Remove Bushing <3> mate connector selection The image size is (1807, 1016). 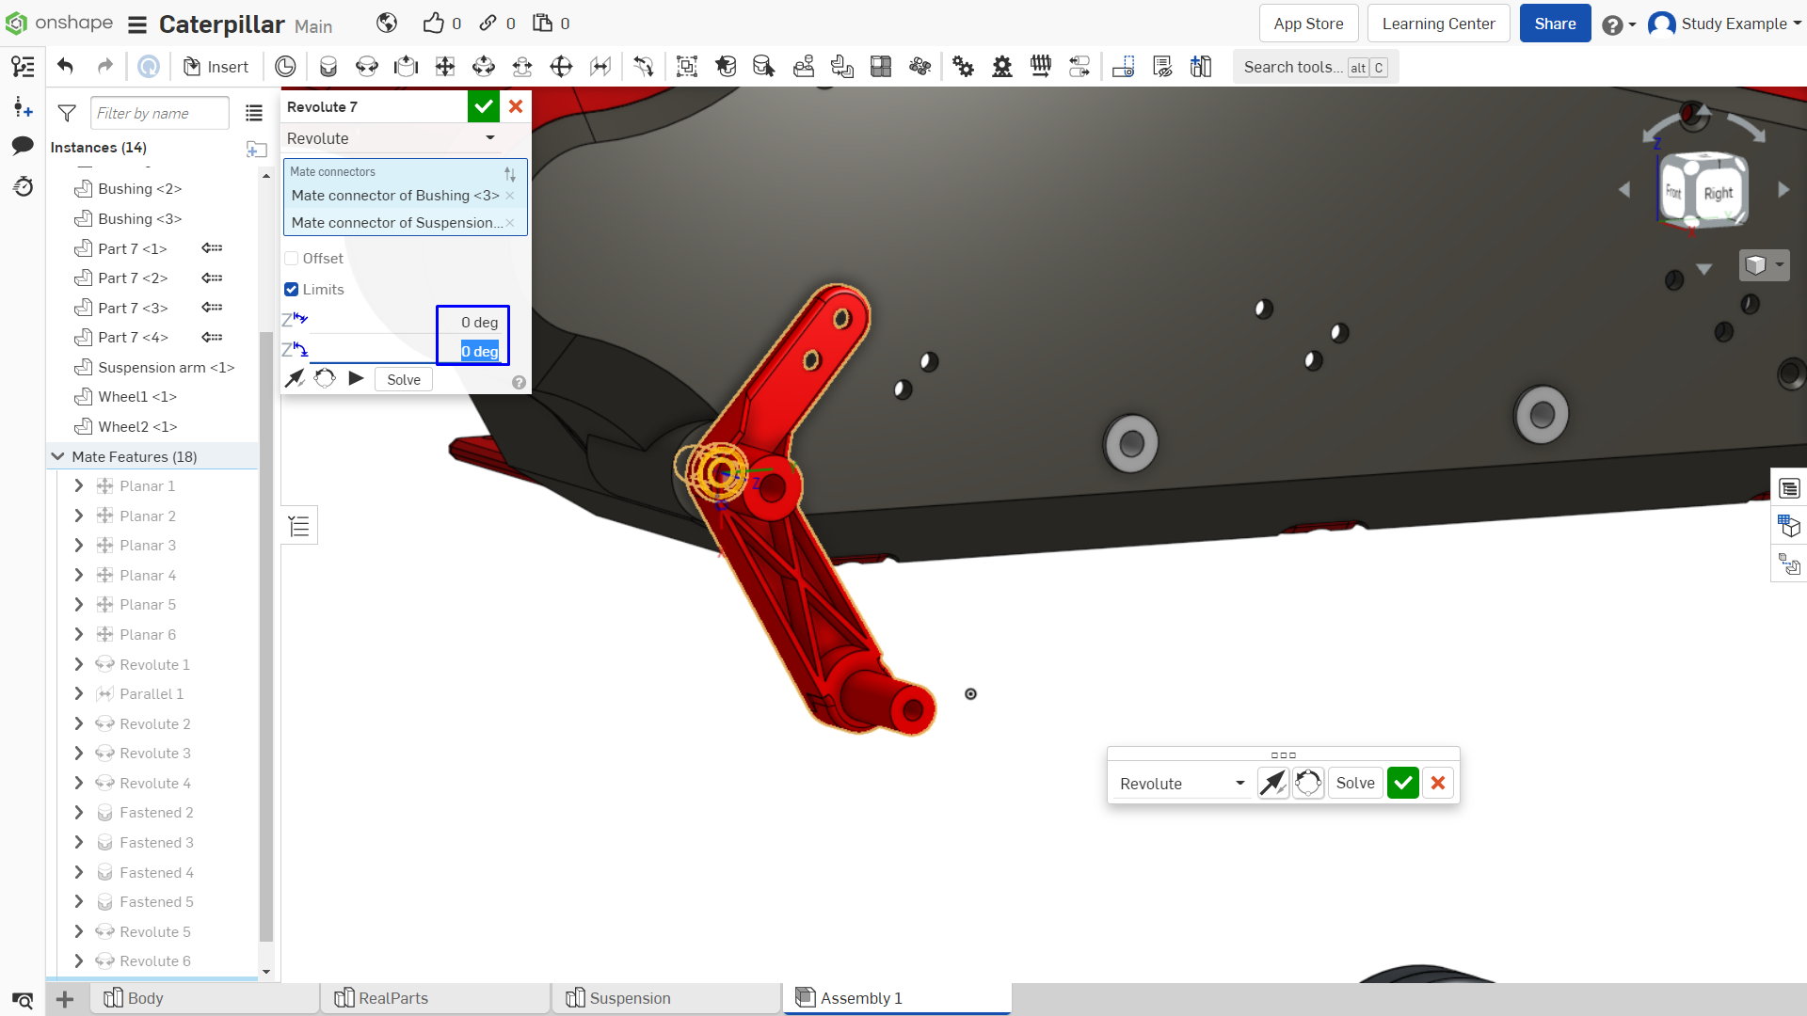(x=510, y=196)
